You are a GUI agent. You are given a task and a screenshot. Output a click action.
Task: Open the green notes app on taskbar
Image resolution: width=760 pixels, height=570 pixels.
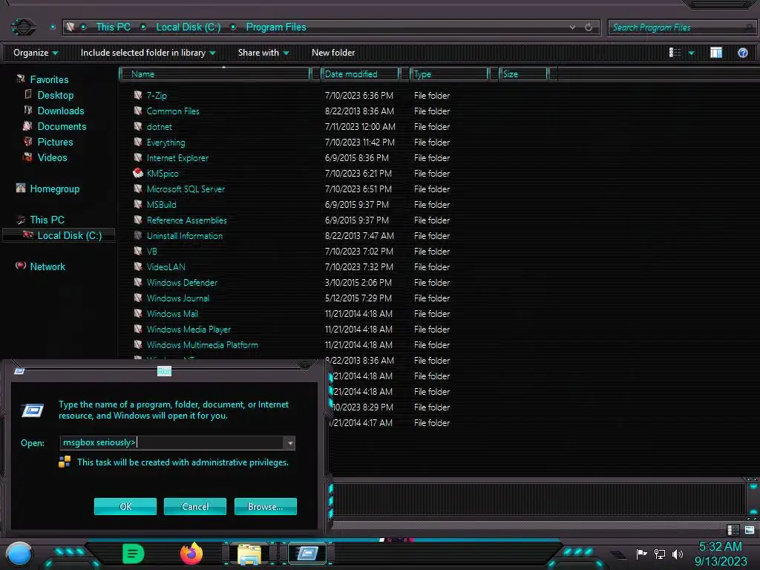pos(133,554)
